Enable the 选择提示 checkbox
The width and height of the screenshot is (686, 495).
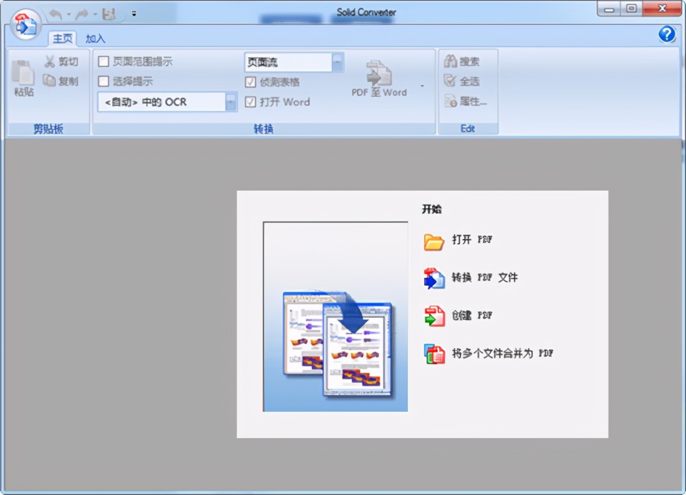tap(103, 80)
